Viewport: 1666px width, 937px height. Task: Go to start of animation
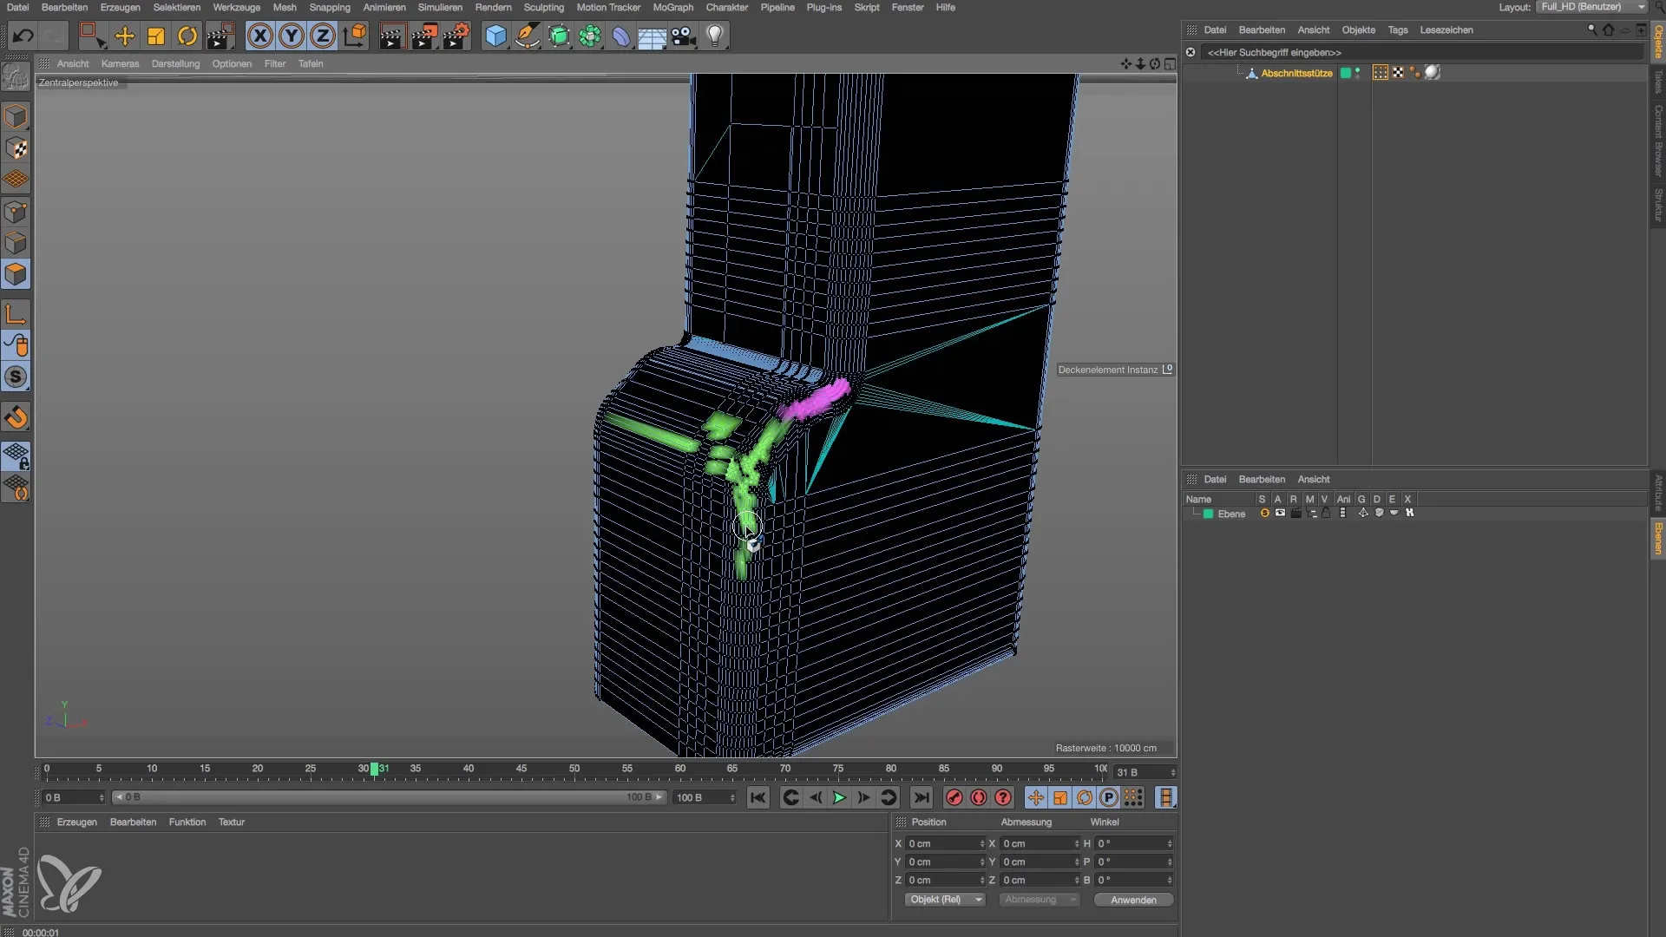coord(758,797)
